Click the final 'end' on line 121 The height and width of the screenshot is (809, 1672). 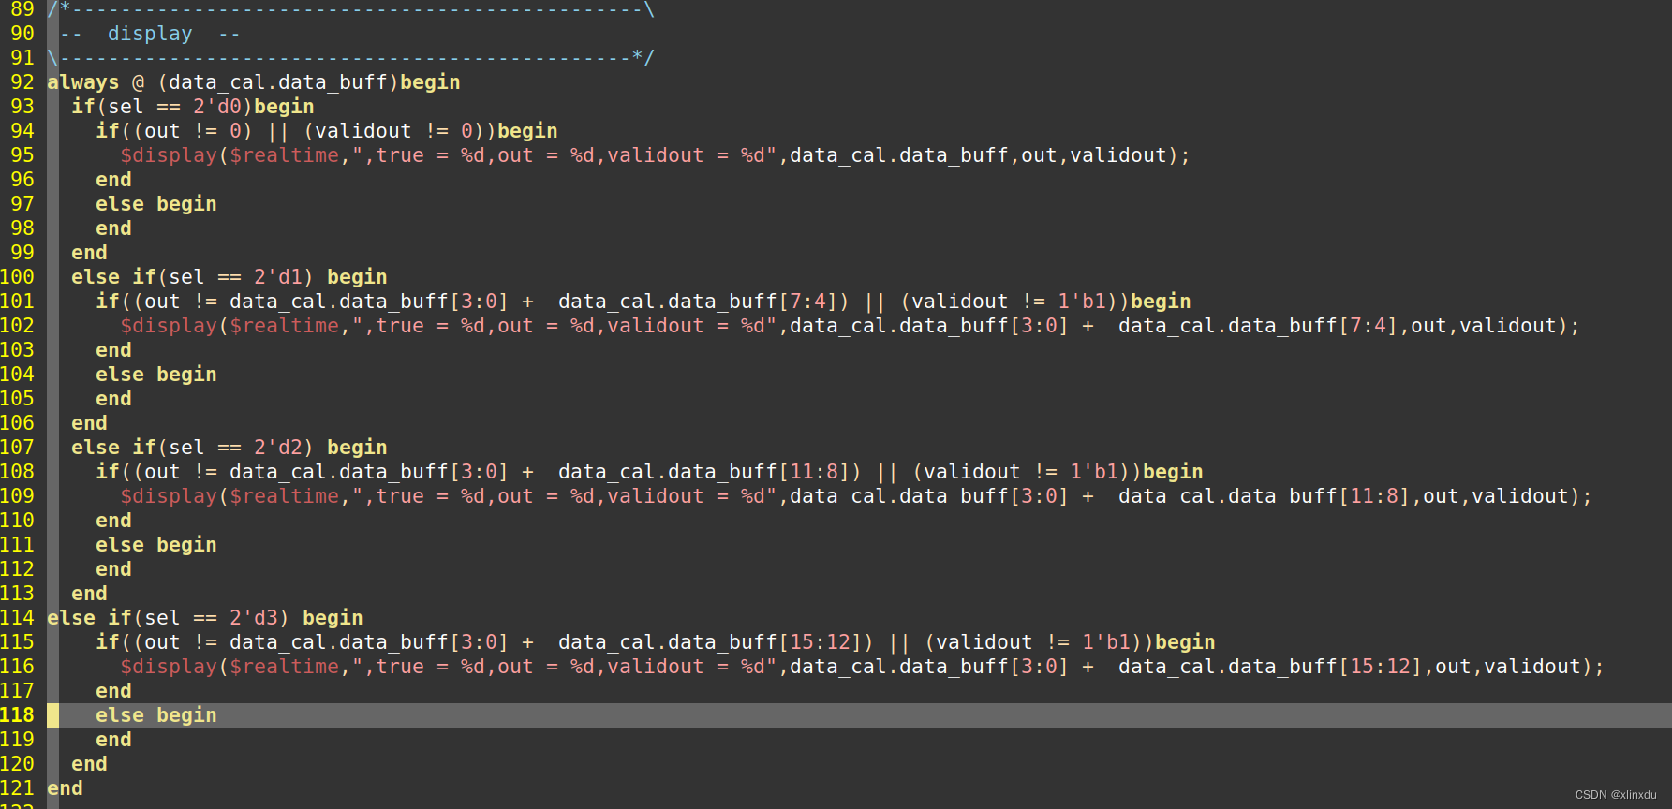coord(65,788)
